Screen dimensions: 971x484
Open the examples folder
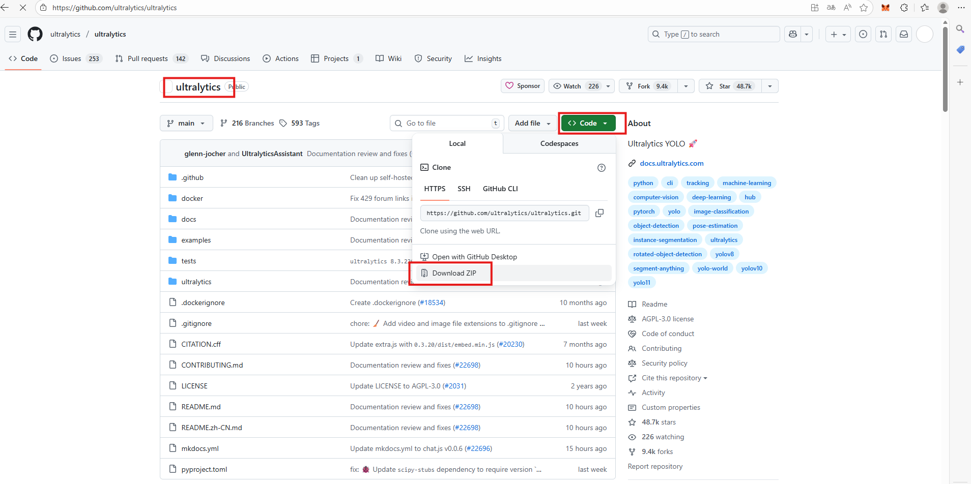pyautogui.click(x=196, y=240)
